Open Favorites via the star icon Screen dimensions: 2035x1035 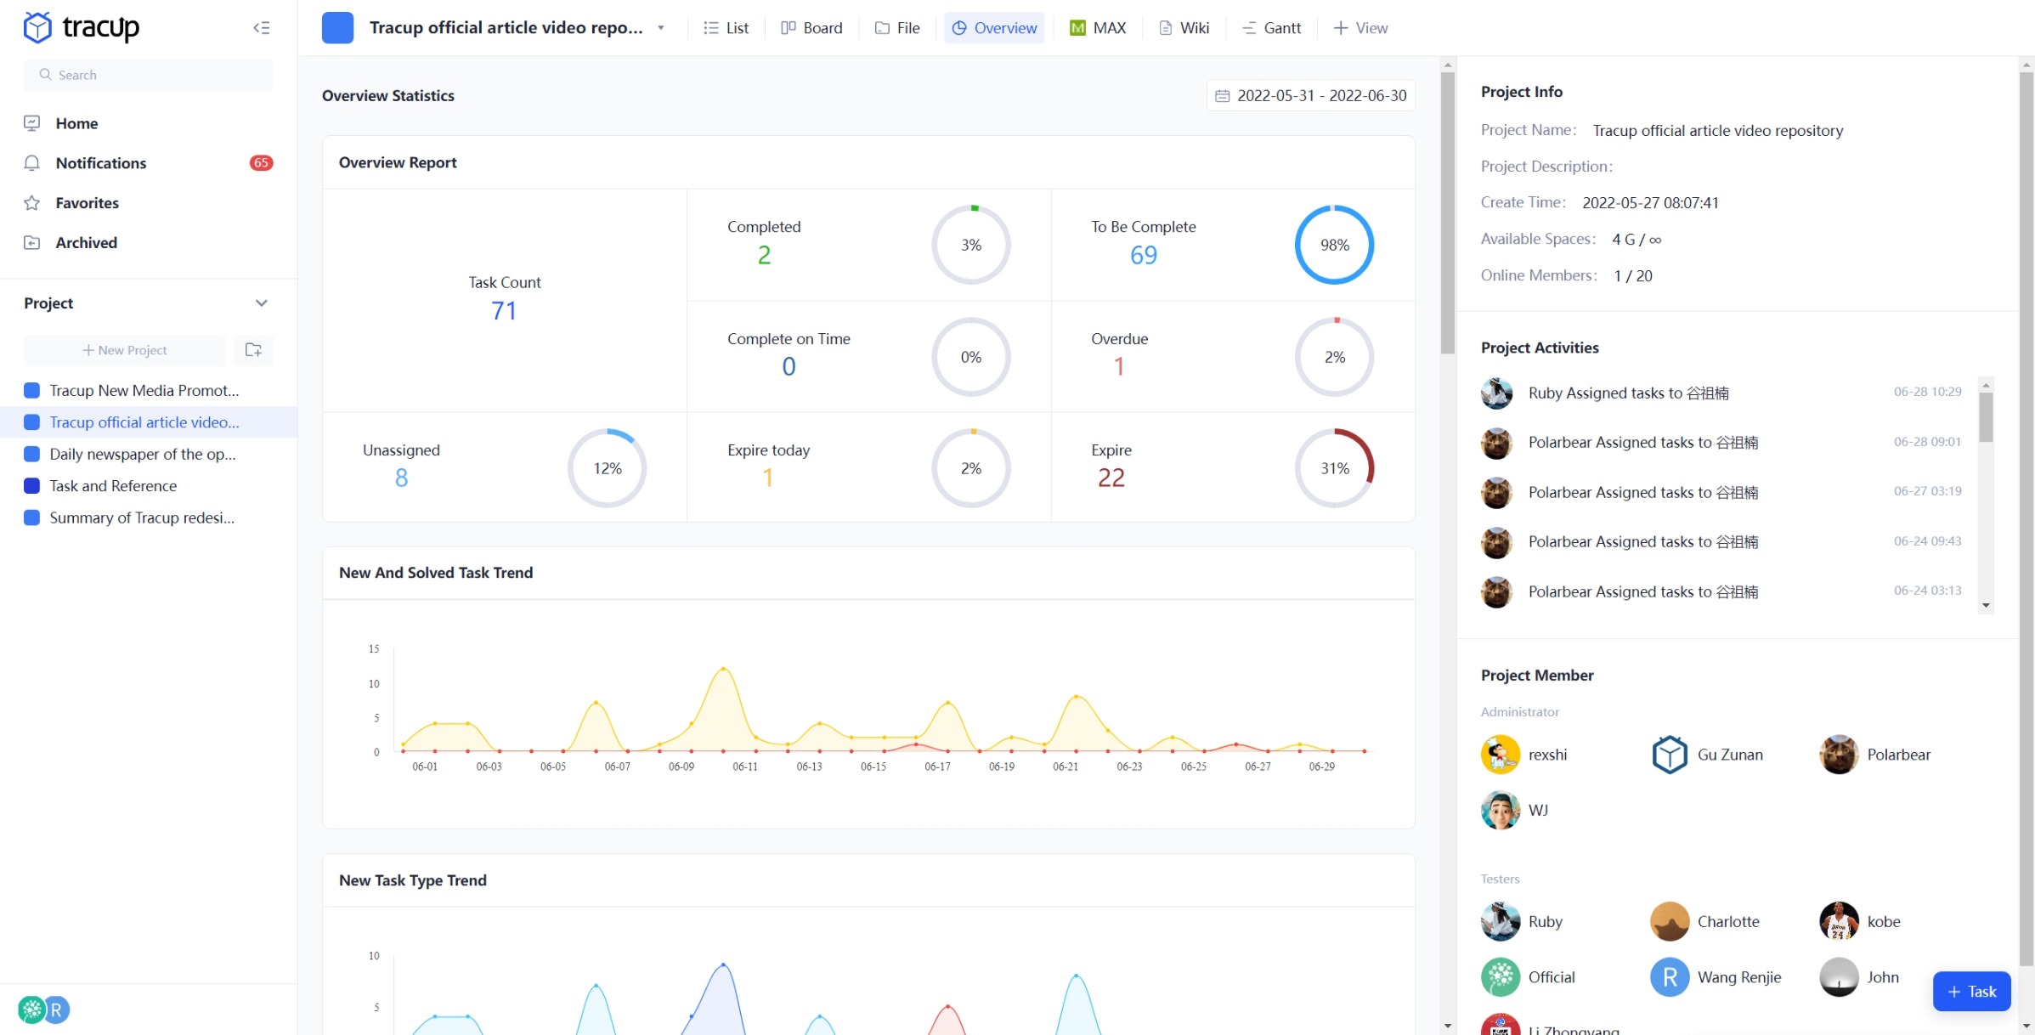pos(32,203)
